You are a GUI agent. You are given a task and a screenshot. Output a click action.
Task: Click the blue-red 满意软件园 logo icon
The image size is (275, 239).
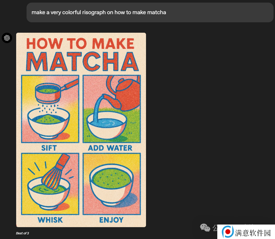(x=227, y=232)
